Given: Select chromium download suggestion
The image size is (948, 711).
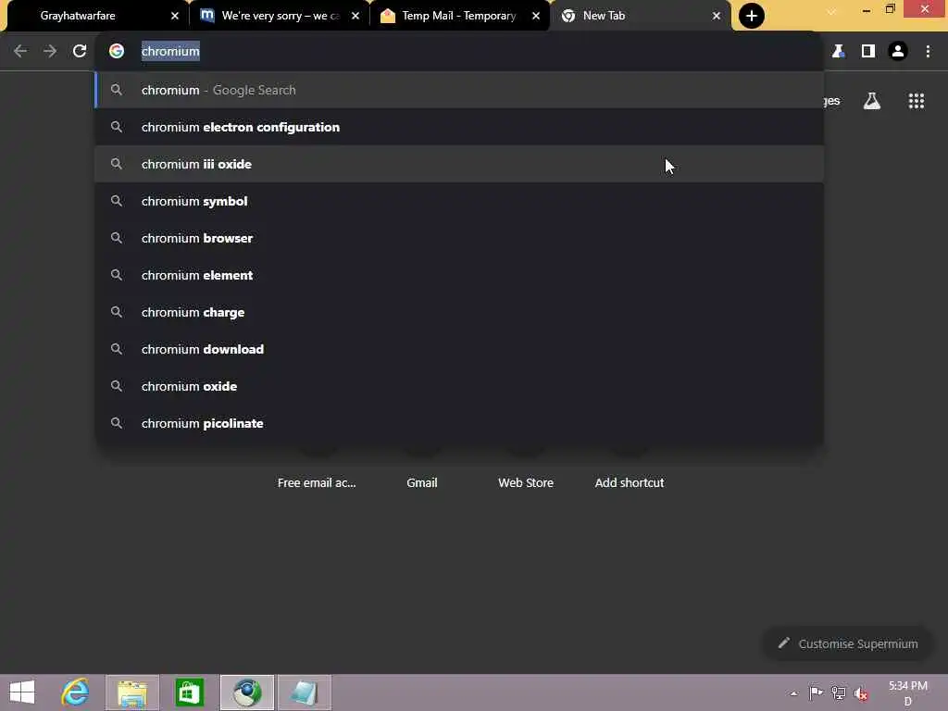Looking at the screenshot, I should point(459,349).
